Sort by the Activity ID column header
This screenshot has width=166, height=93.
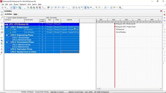click(x=15, y=21)
